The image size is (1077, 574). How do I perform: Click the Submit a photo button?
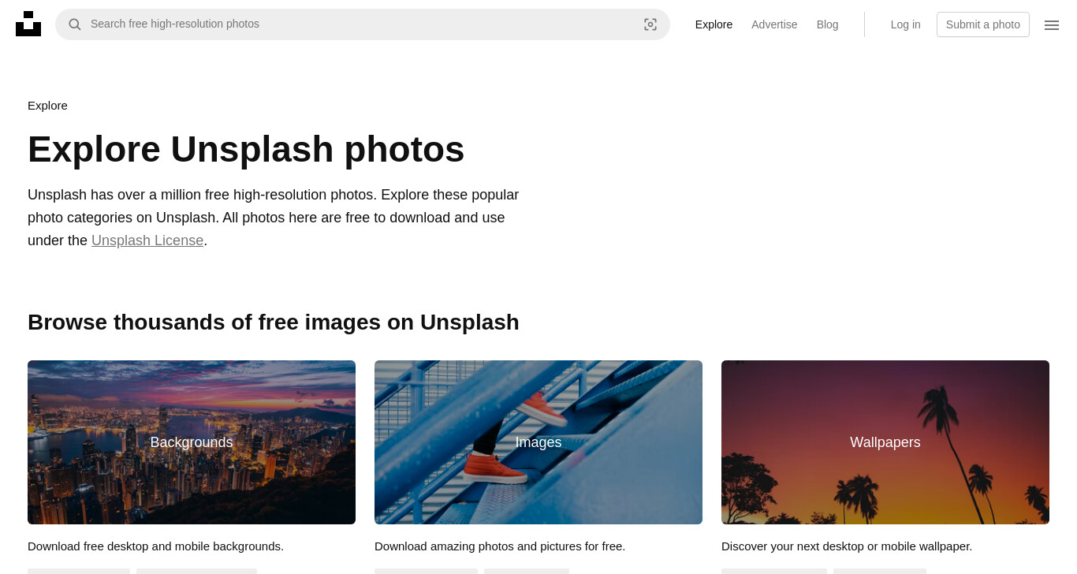[983, 24]
